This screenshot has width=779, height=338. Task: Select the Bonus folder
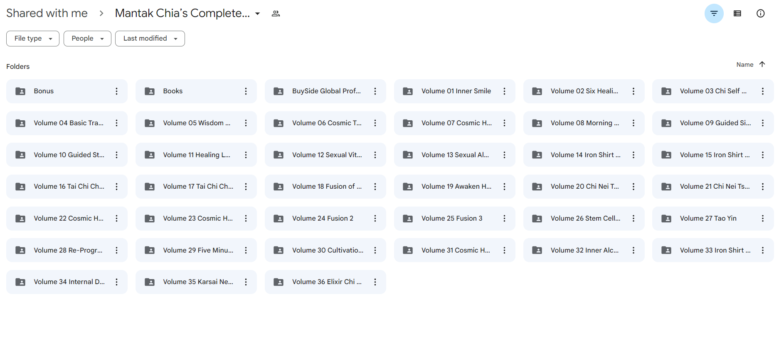67,91
